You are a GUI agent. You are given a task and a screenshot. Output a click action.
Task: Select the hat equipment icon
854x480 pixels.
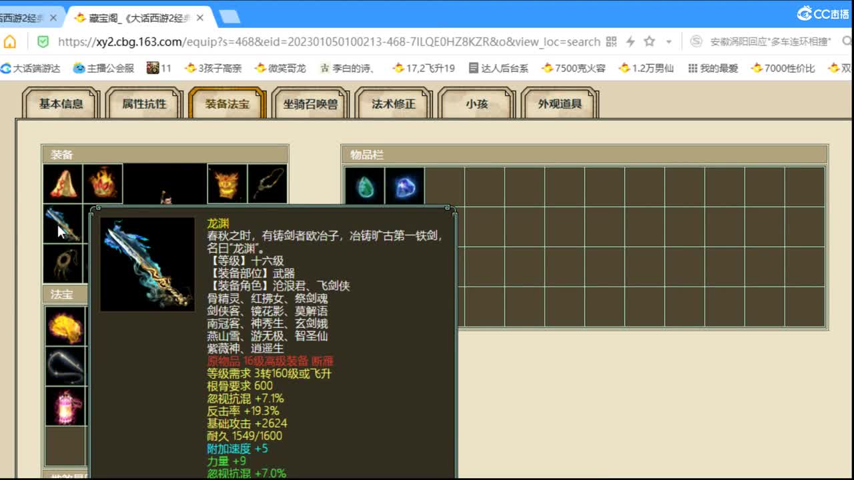[x=63, y=183]
